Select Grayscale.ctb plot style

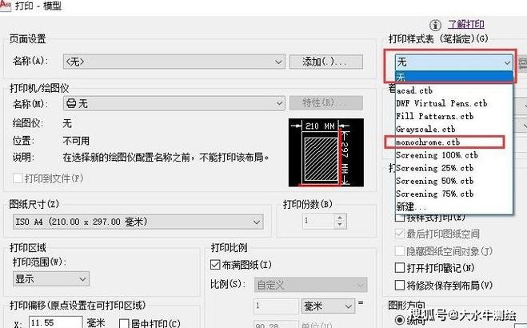[425, 129]
